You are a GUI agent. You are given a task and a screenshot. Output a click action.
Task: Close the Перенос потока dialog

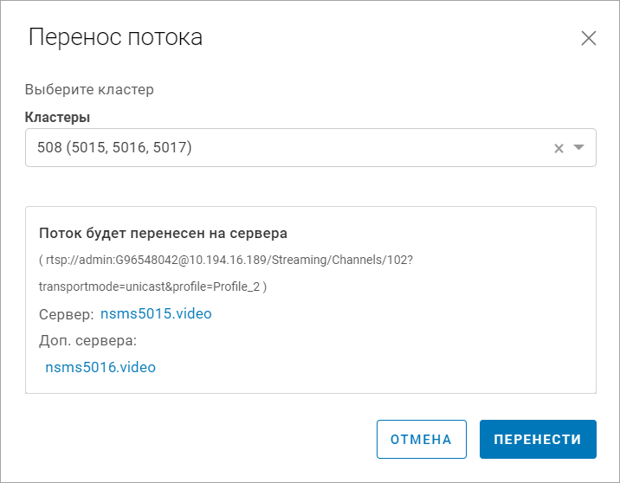coord(589,38)
